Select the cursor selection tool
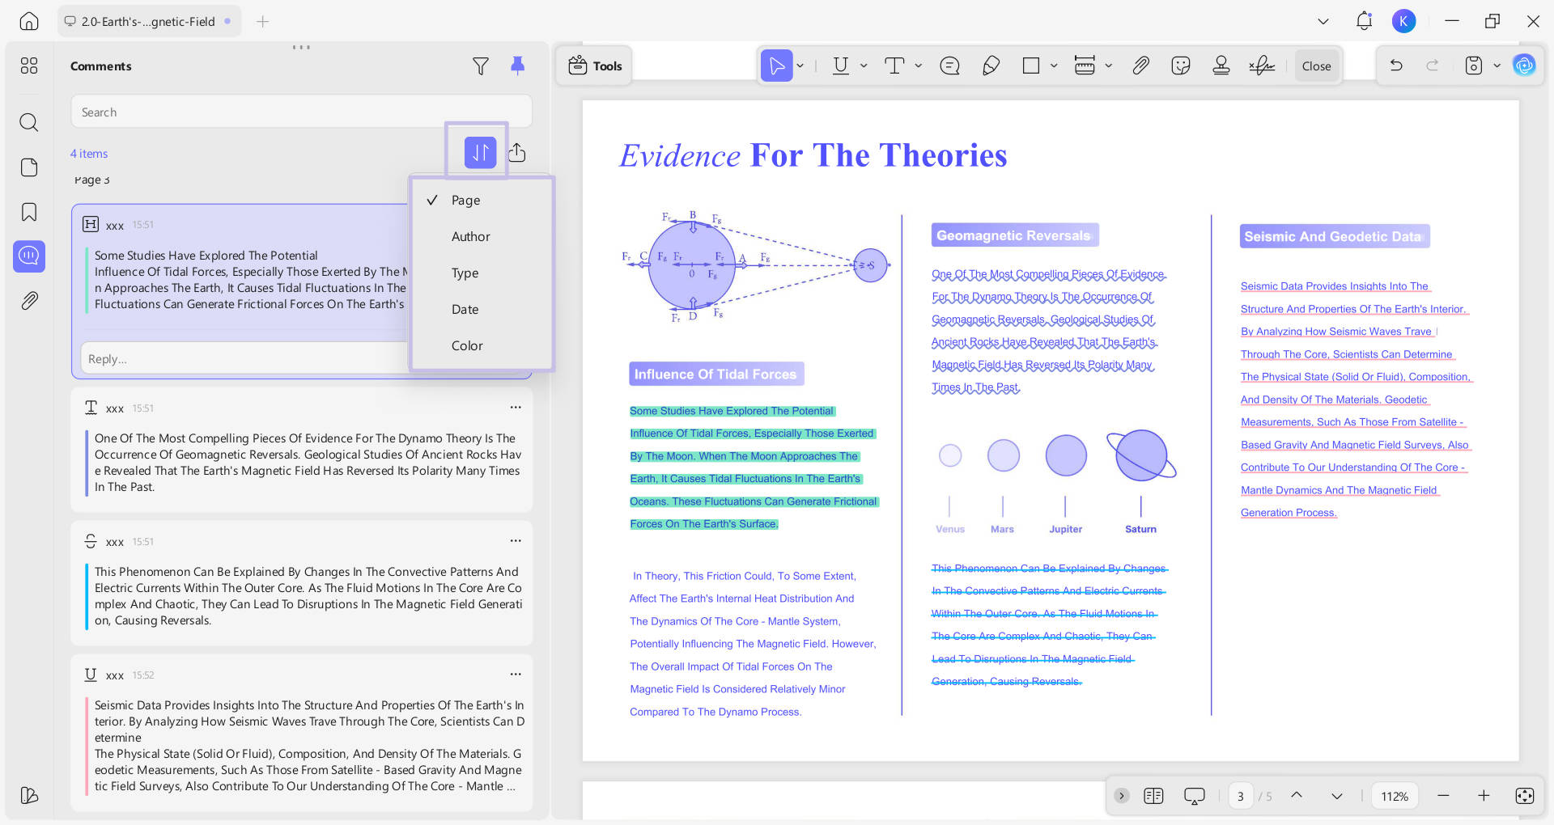The image size is (1554, 825). (776, 66)
